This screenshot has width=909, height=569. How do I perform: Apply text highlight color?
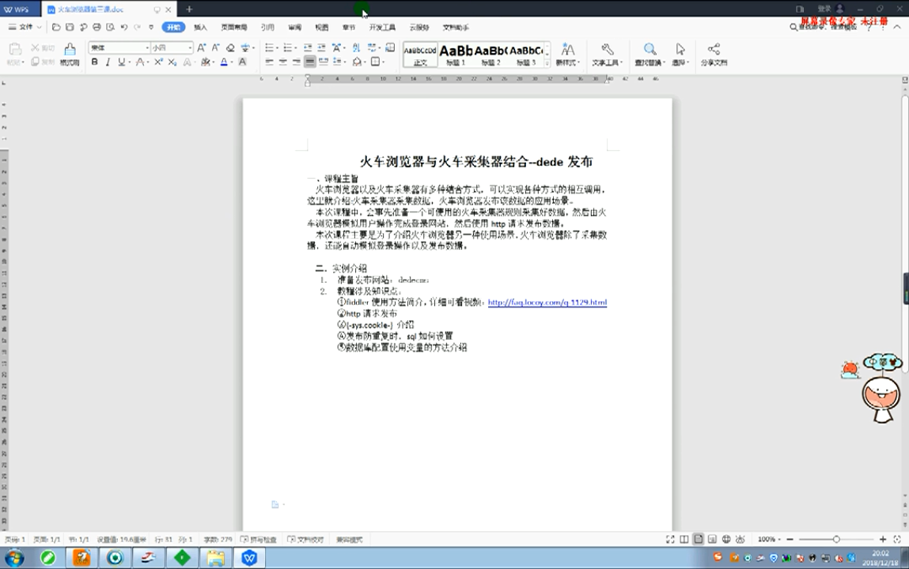tap(206, 62)
